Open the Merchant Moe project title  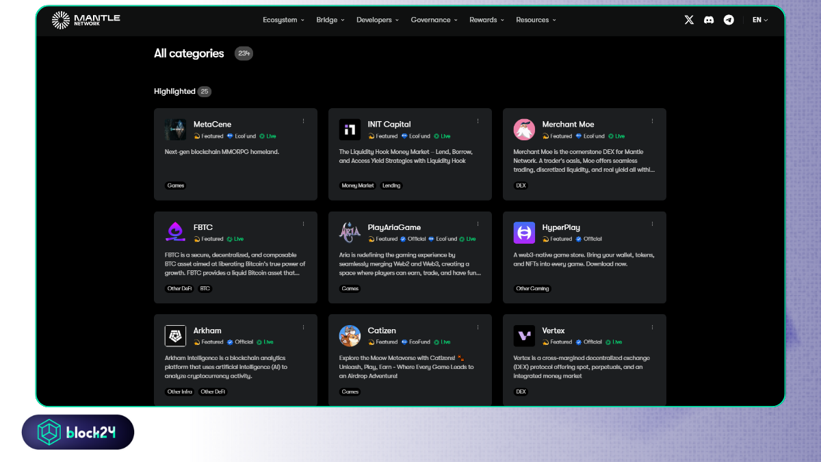coord(569,125)
